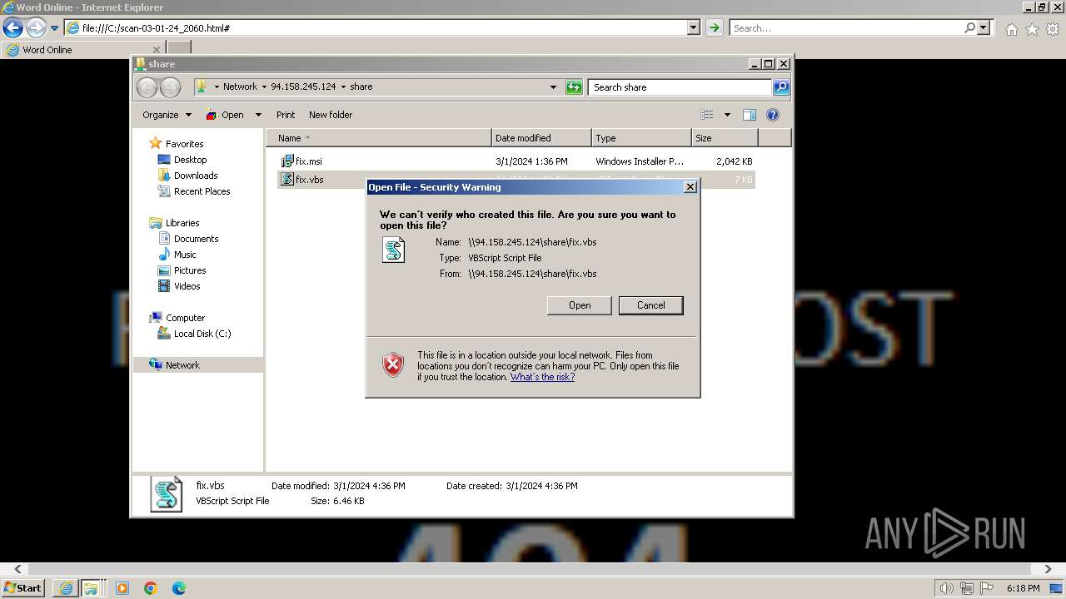Viewport: 1066px width, 599px height.
Task: Click Open in the Security Warning dialog
Action: [x=580, y=305]
